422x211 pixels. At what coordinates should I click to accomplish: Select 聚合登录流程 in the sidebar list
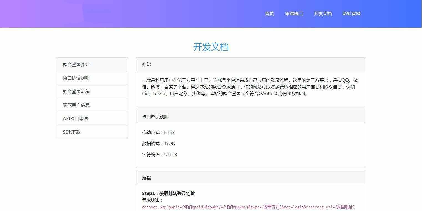(x=92, y=91)
